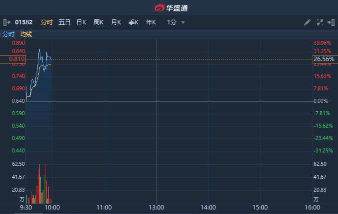
Task: Select the 日K chart tab
Action: point(81,22)
